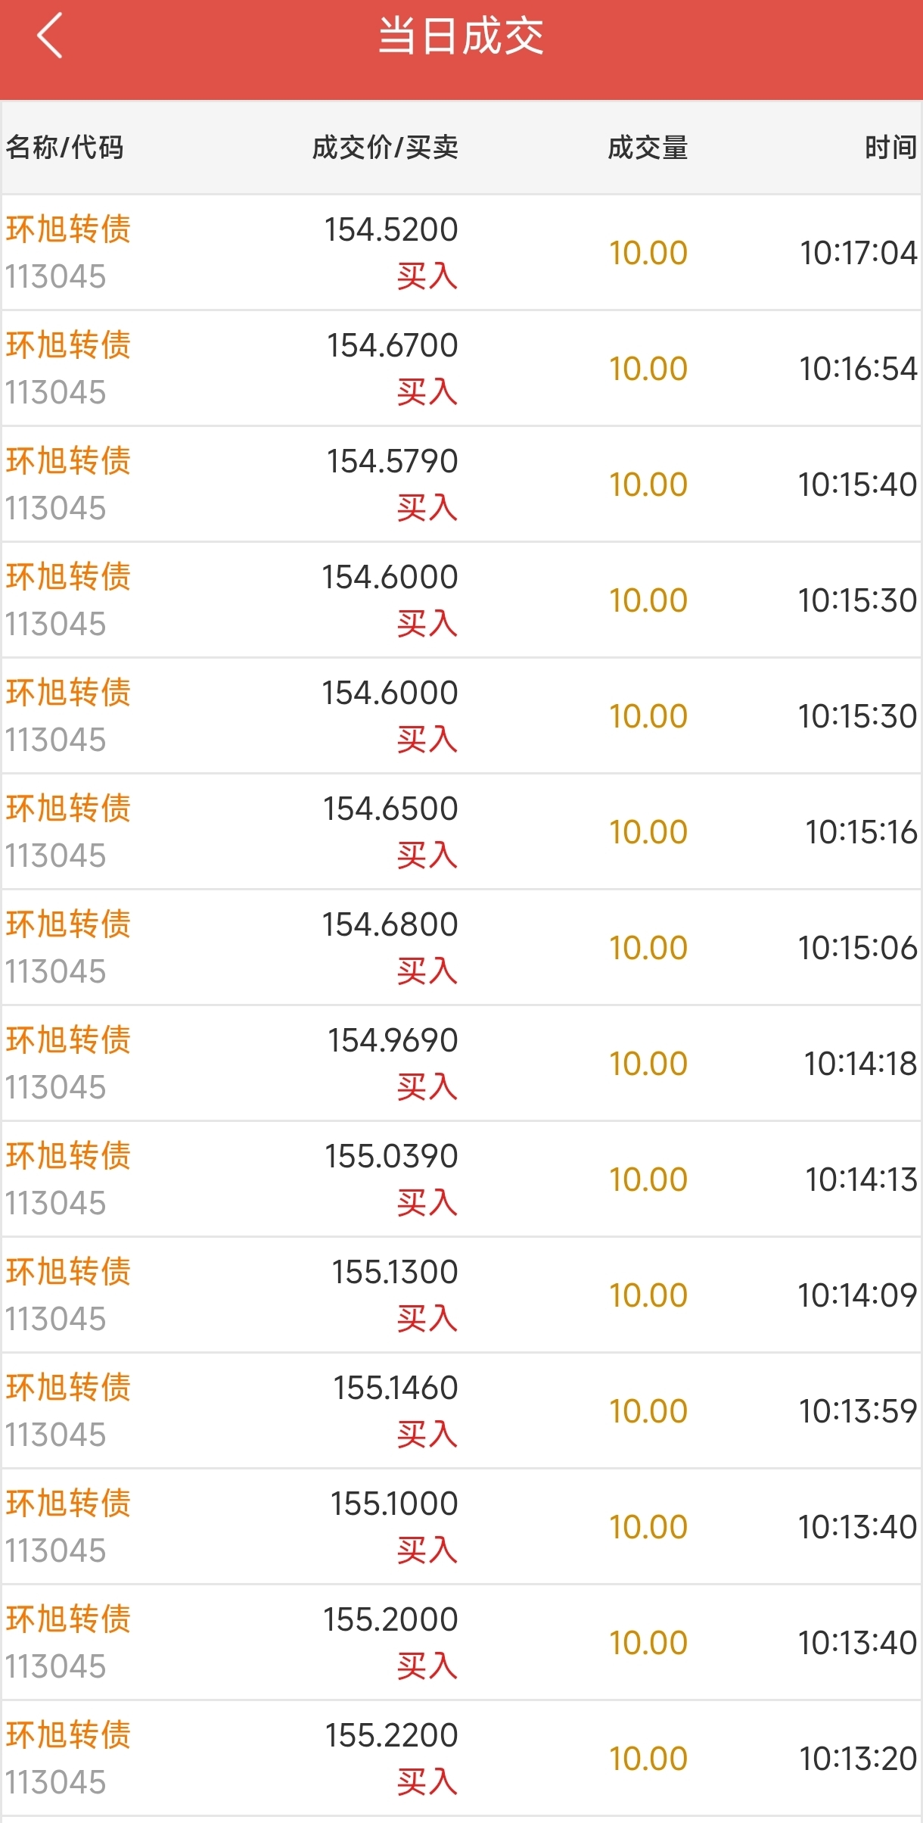Select the trade timed 10:15:06
The height and width of the screenshot is (1823, 923).
pos(461,948)
